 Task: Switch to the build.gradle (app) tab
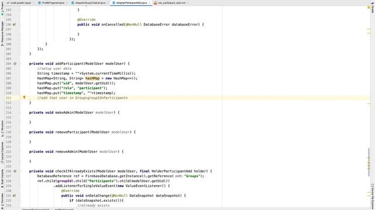tap(21, 3)
